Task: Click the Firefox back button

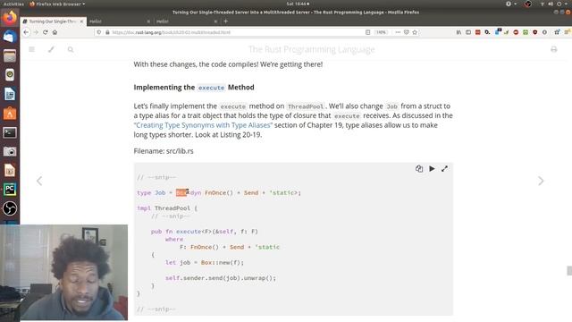Action: click(x=26, y=32)
